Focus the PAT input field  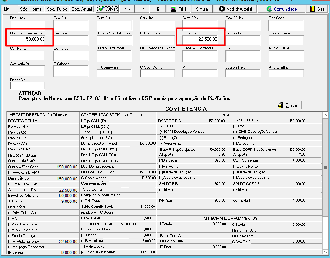(243, 56)
